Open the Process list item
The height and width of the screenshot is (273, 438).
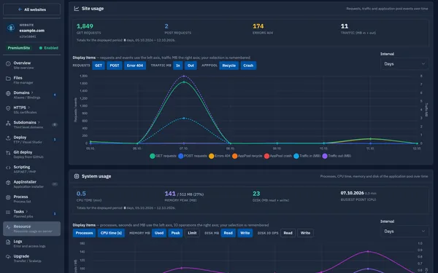coord(32,199)
